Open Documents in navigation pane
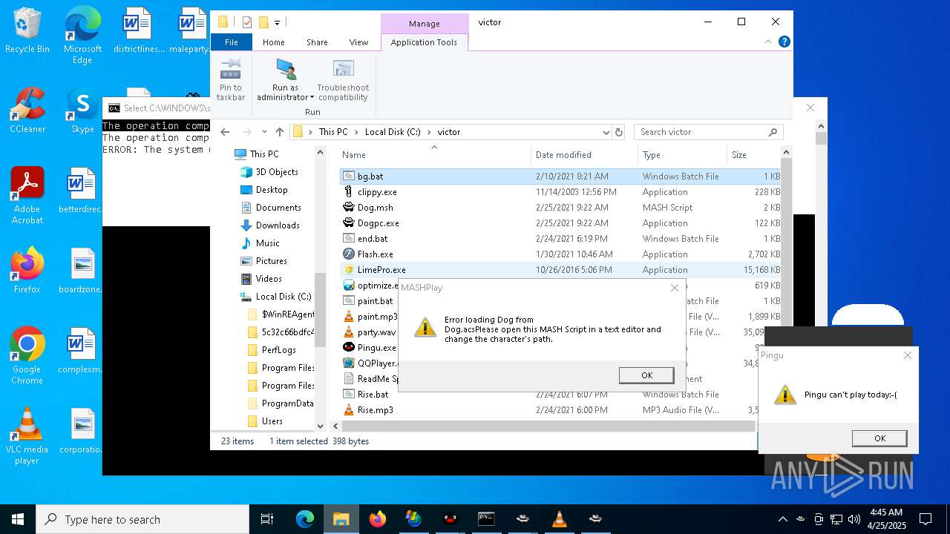The height and width of the screenshot is (534, 950). pos(278,208)
